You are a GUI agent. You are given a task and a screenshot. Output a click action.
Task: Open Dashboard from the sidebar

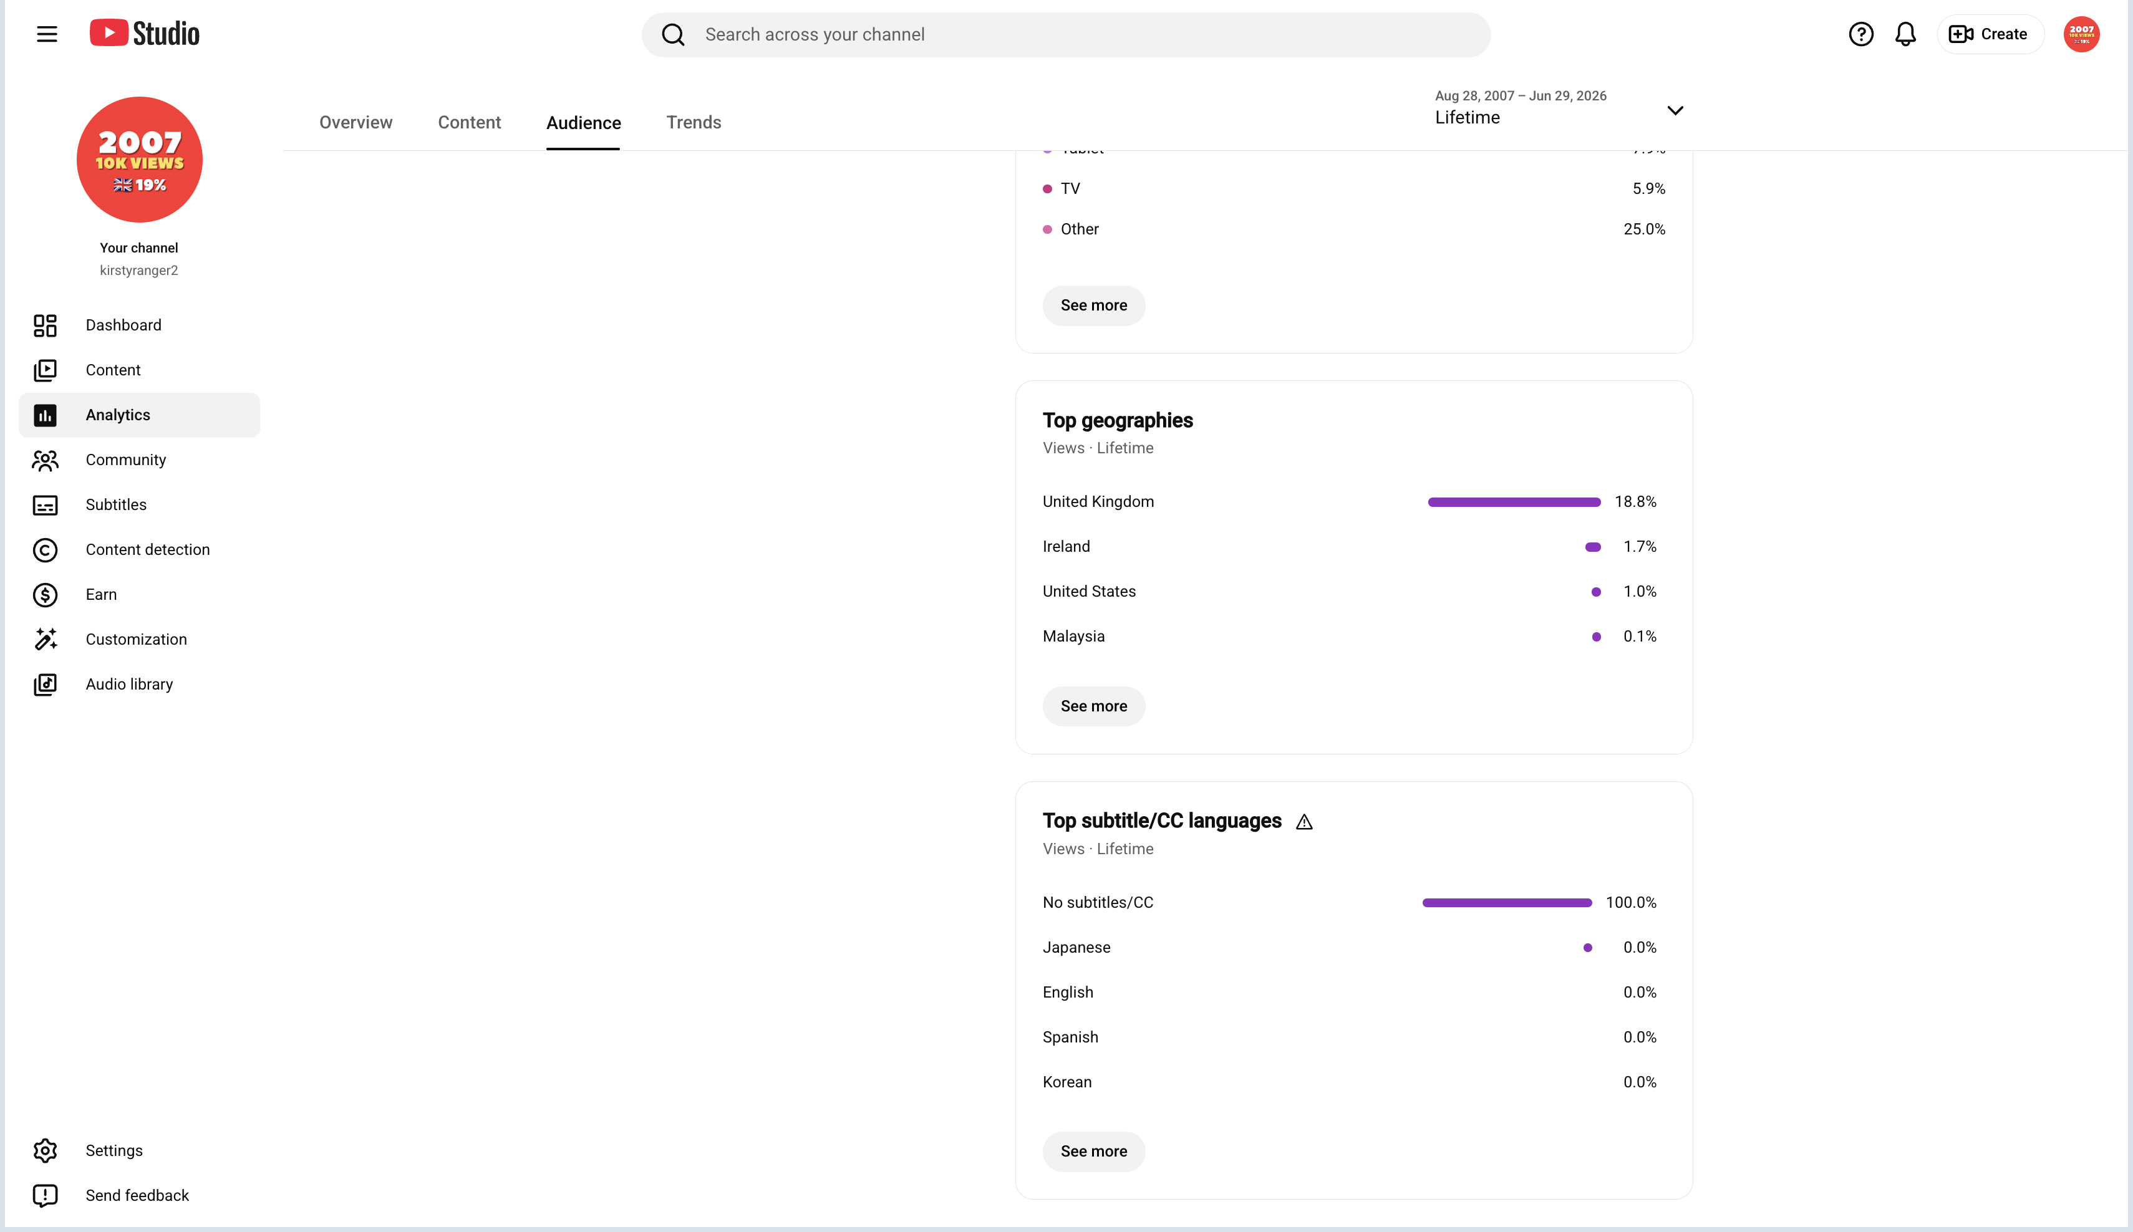click(139, 325)
